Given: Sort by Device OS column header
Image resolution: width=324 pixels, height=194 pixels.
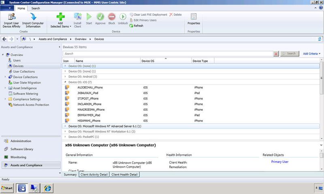Looking at the screenshot, I should point(166,61).
